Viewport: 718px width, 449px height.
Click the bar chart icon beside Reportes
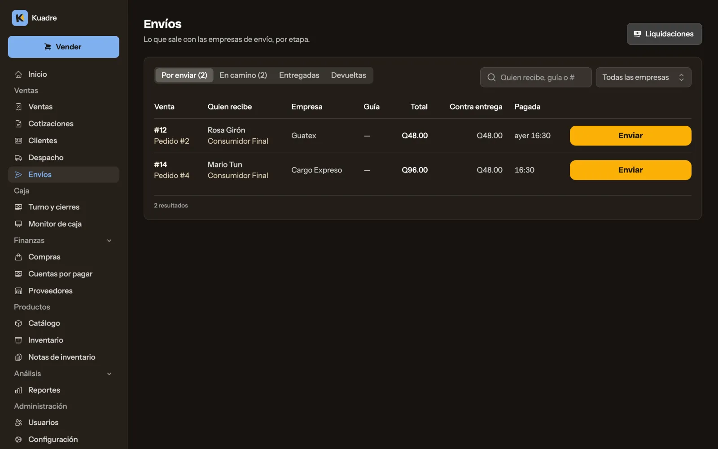pyautogui.click(x=18, y=390)
